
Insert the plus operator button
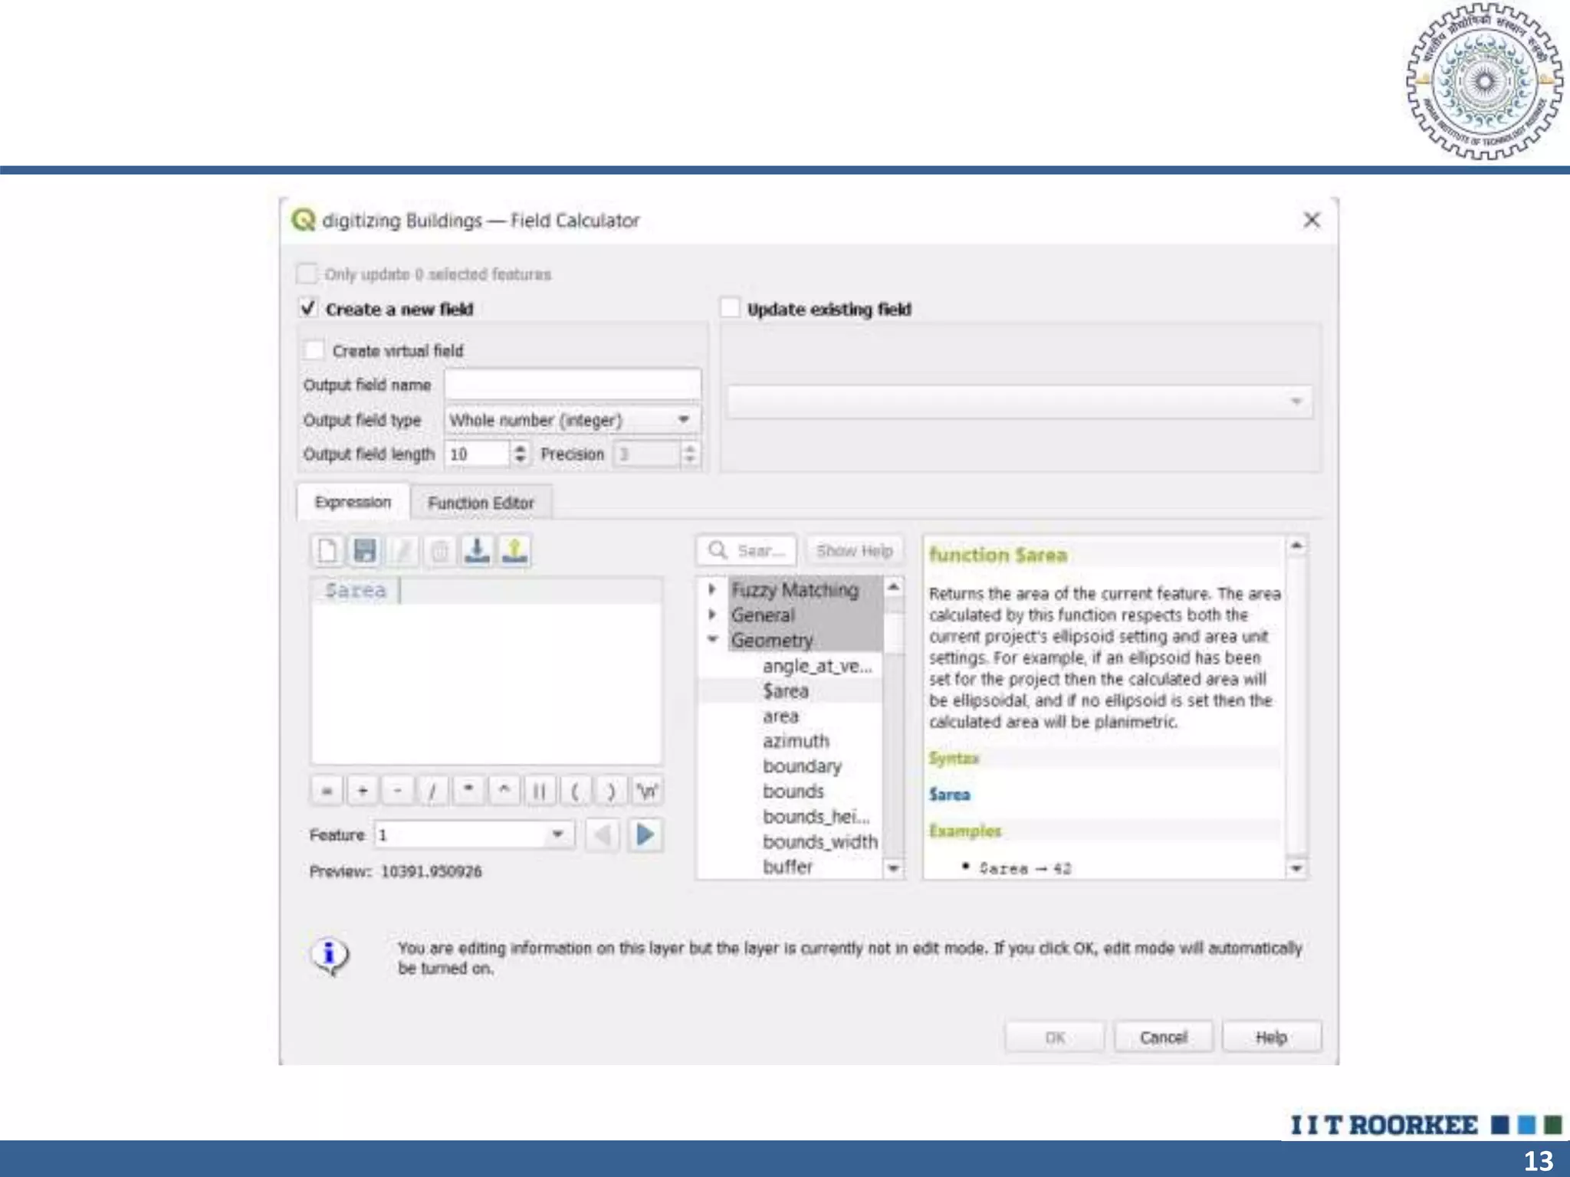(363, 790)
